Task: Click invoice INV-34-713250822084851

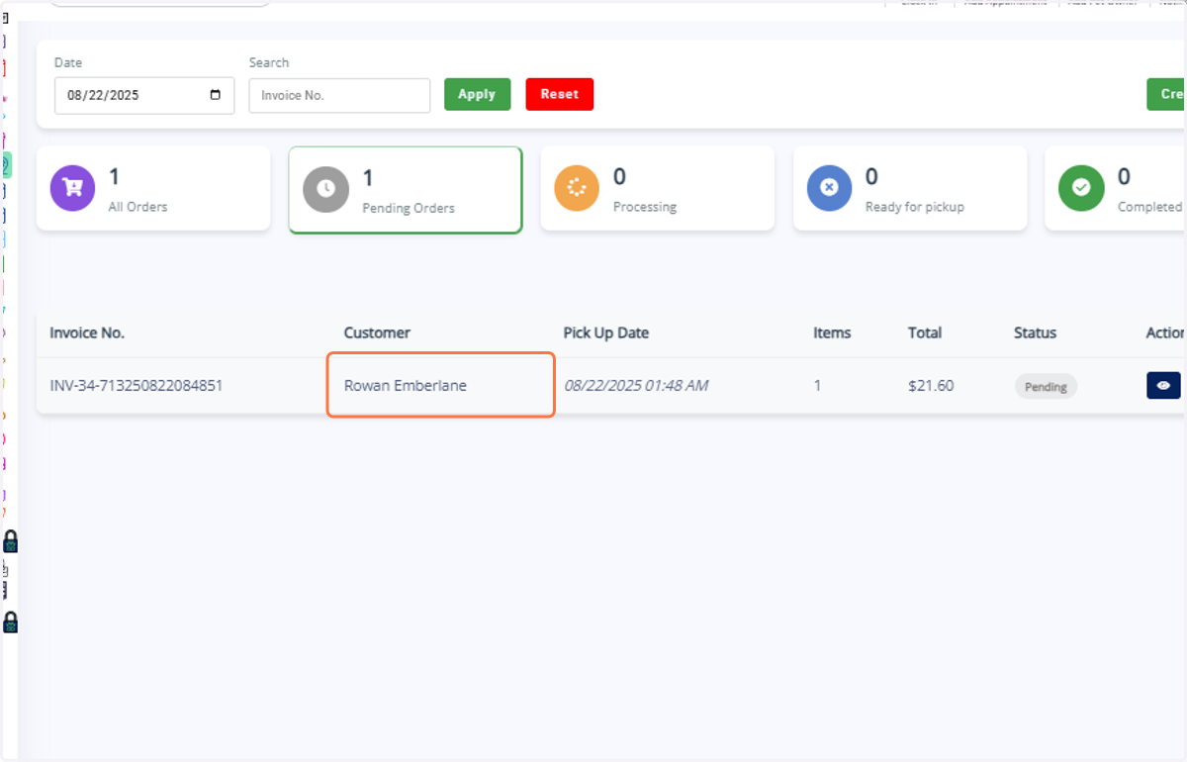Action: click(137, 385)
